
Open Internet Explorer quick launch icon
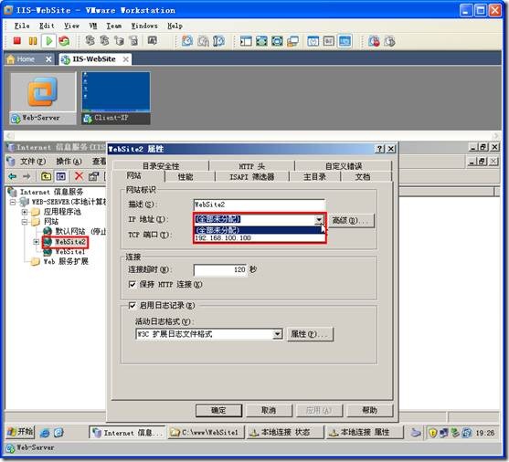[45, 433]
